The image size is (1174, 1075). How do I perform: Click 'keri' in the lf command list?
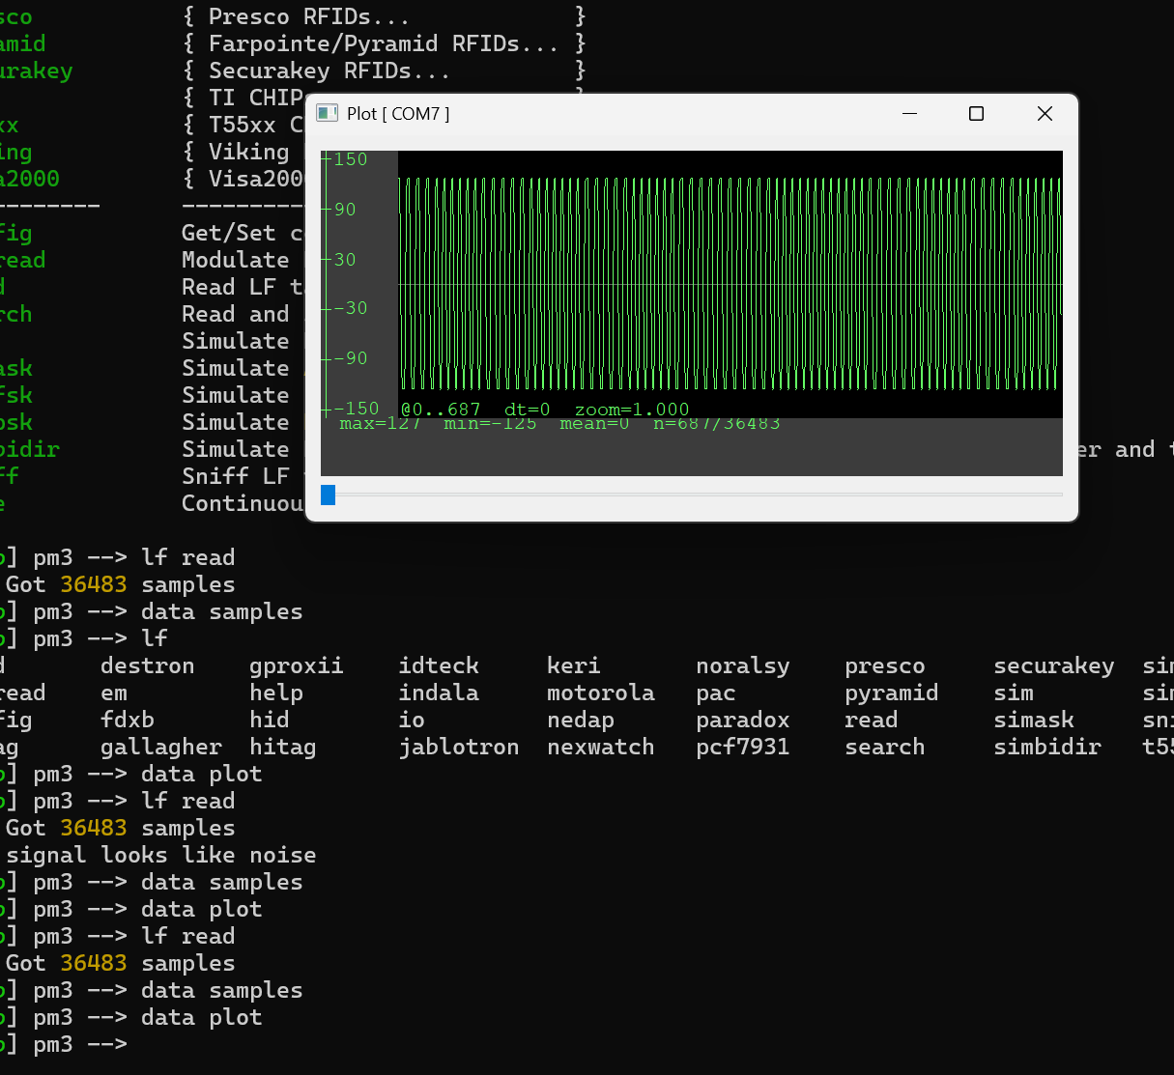573,666
